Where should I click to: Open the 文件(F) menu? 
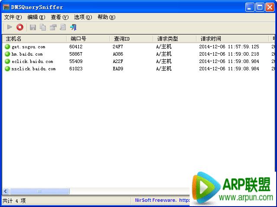point(13,17)
